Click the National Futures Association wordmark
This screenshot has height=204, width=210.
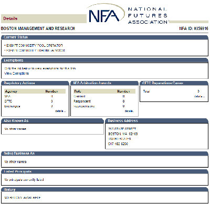148,15
